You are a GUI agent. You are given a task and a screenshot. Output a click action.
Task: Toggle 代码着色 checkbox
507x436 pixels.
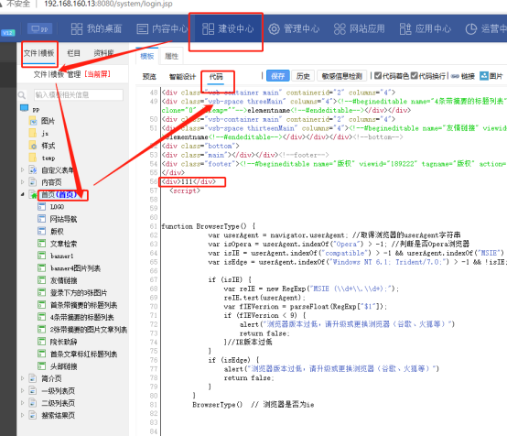coord(378,76)
